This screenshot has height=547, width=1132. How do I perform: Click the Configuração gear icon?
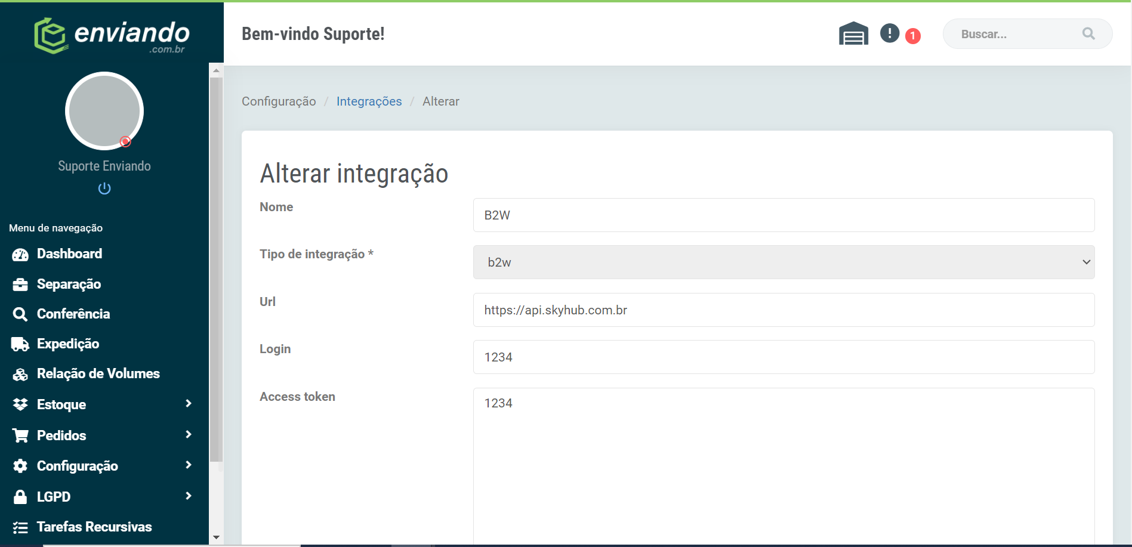tap(20, 466)
